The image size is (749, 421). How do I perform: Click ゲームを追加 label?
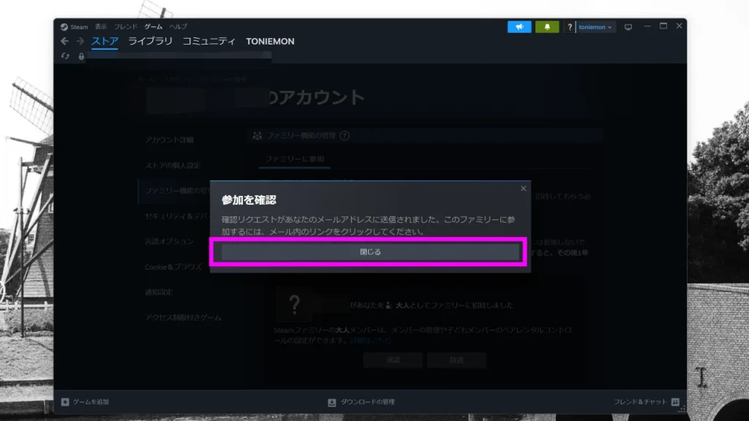(91, 402)
